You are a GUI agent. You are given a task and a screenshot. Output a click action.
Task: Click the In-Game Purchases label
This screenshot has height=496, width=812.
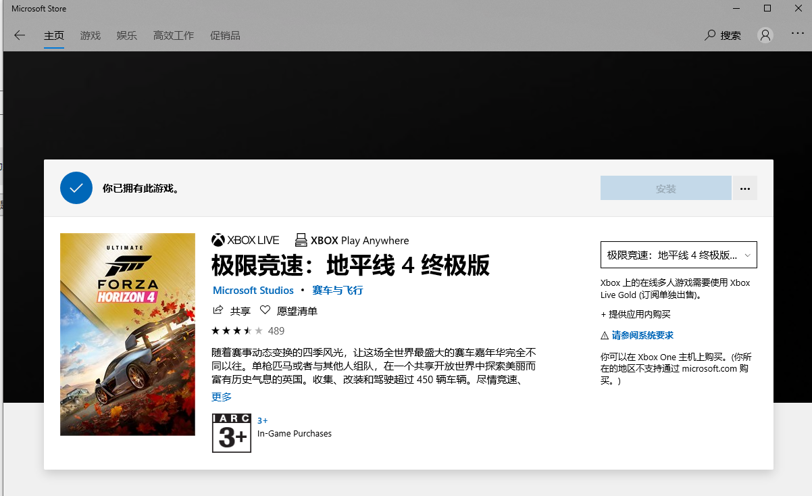tap(295, 434)
